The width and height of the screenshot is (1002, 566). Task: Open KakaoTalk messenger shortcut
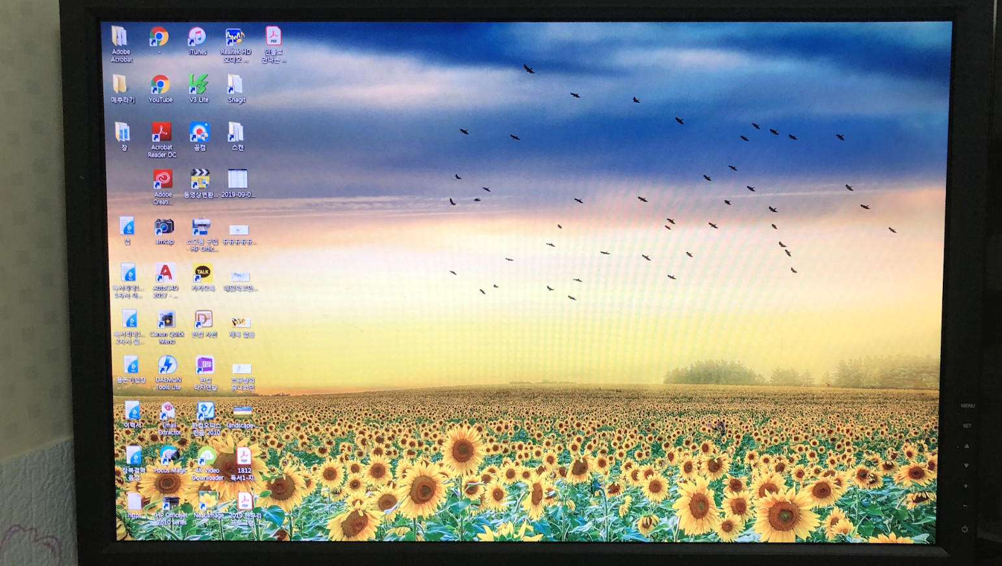pyautogui.click(x=203, y=277)
